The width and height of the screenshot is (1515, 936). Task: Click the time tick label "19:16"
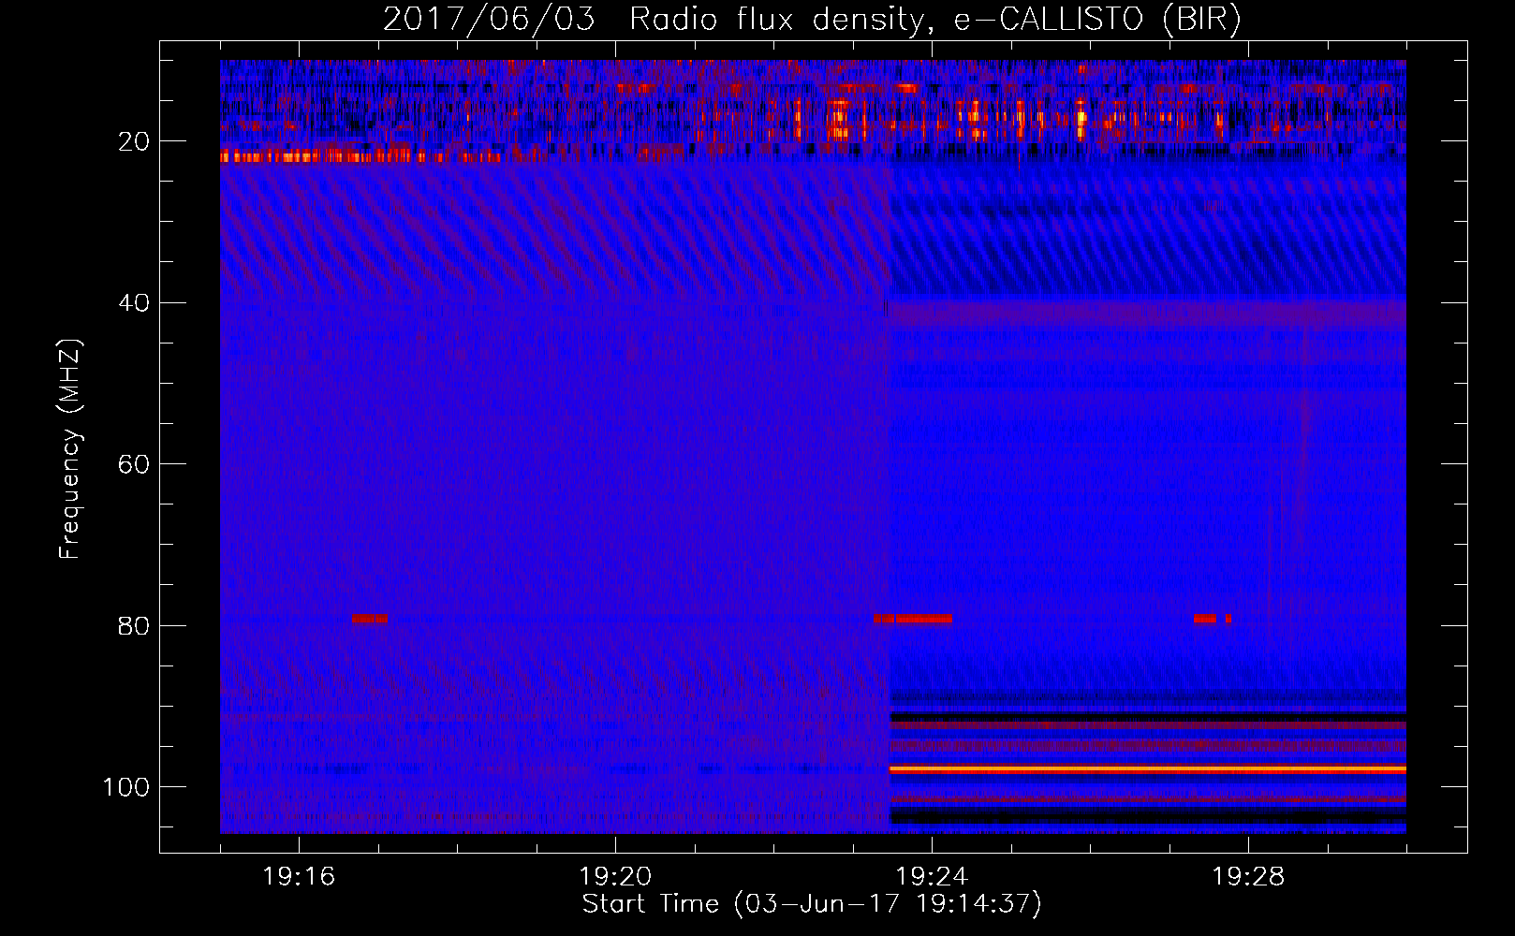point(299,877)
